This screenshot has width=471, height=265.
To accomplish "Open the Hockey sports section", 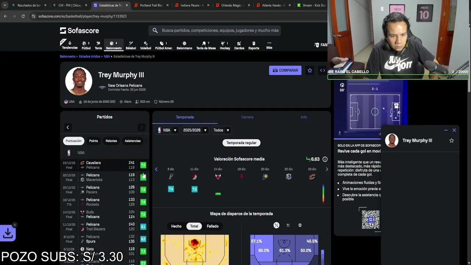I will [225, 45].
